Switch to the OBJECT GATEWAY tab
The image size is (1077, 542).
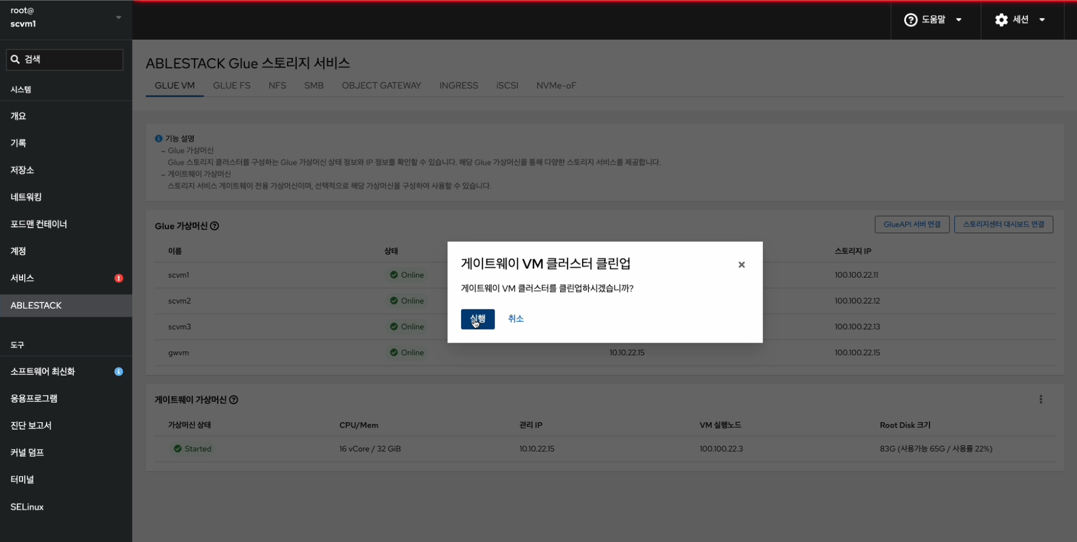(x=381, y=86)
